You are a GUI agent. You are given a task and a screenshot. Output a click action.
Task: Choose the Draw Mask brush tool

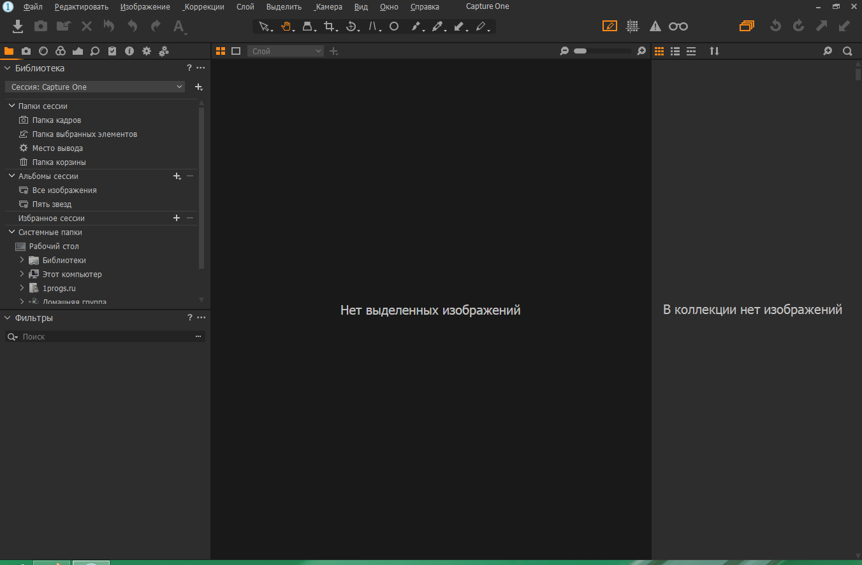[416, 26]
